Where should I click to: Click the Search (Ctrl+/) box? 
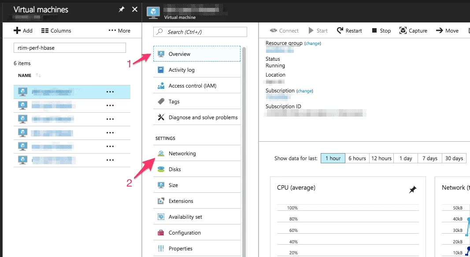click(x=200, y=32)
